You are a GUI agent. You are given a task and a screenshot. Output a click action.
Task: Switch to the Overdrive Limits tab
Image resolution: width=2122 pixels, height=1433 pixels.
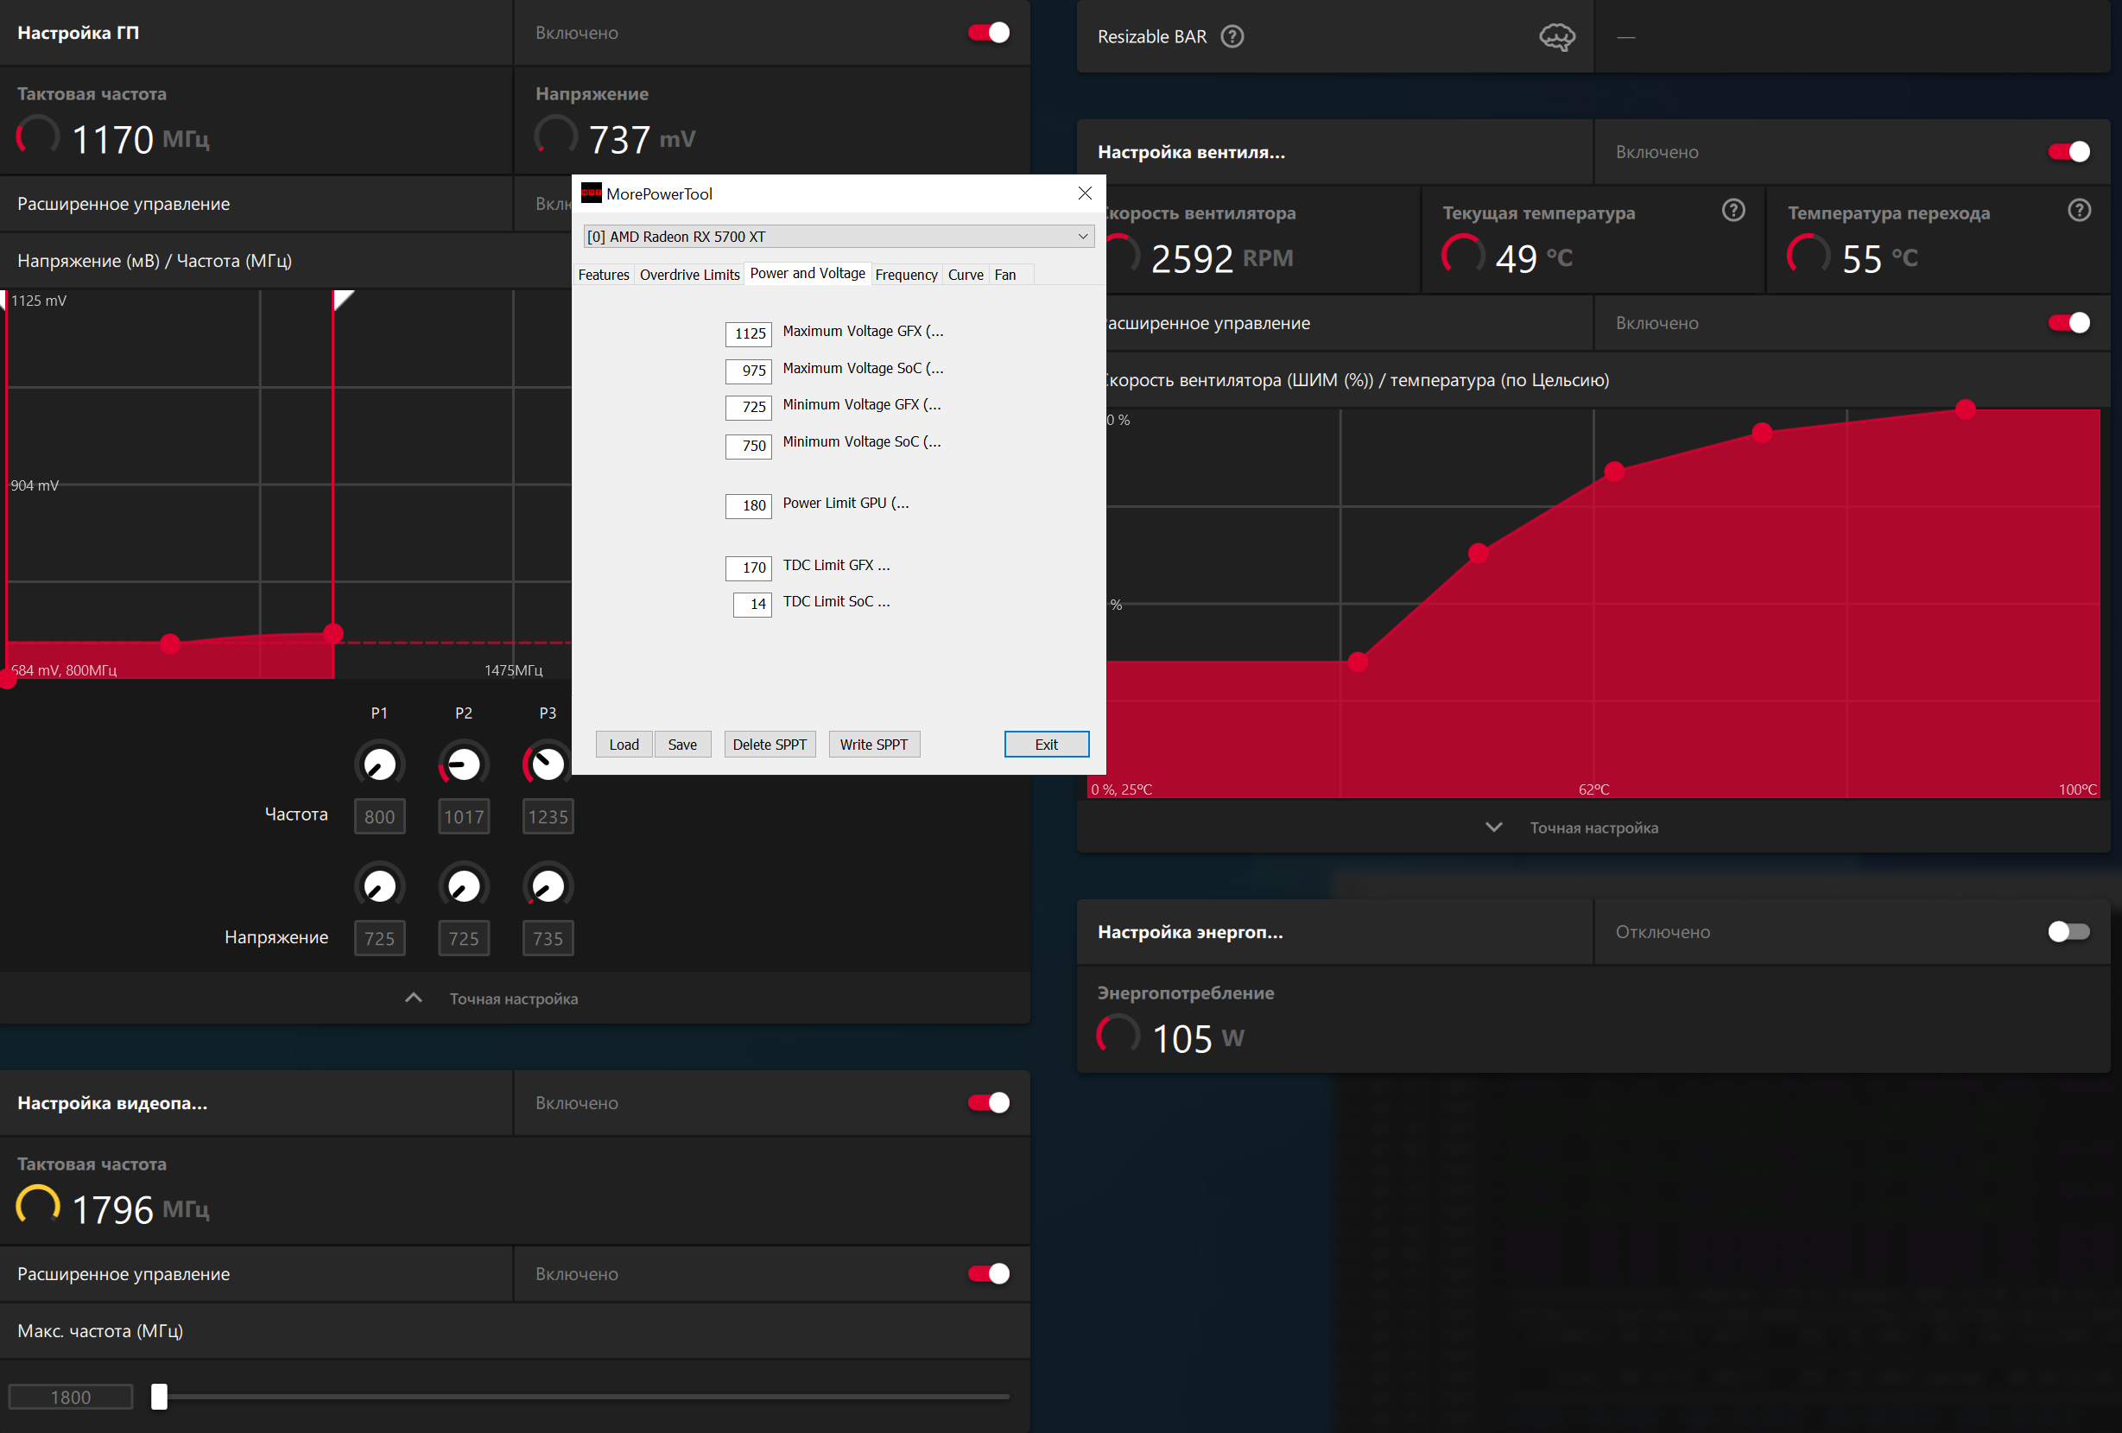(689, 275)
